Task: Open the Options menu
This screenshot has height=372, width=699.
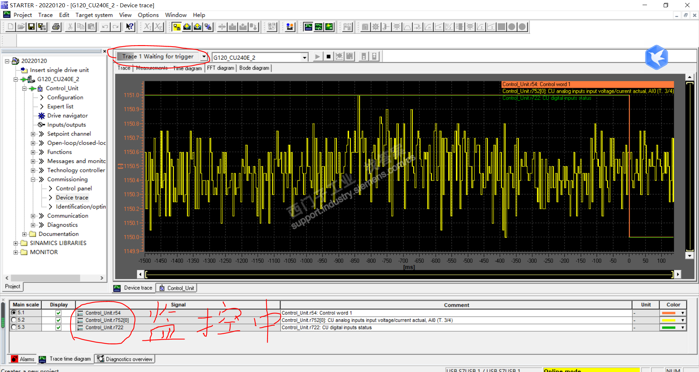Action: (x=148, y=15)
